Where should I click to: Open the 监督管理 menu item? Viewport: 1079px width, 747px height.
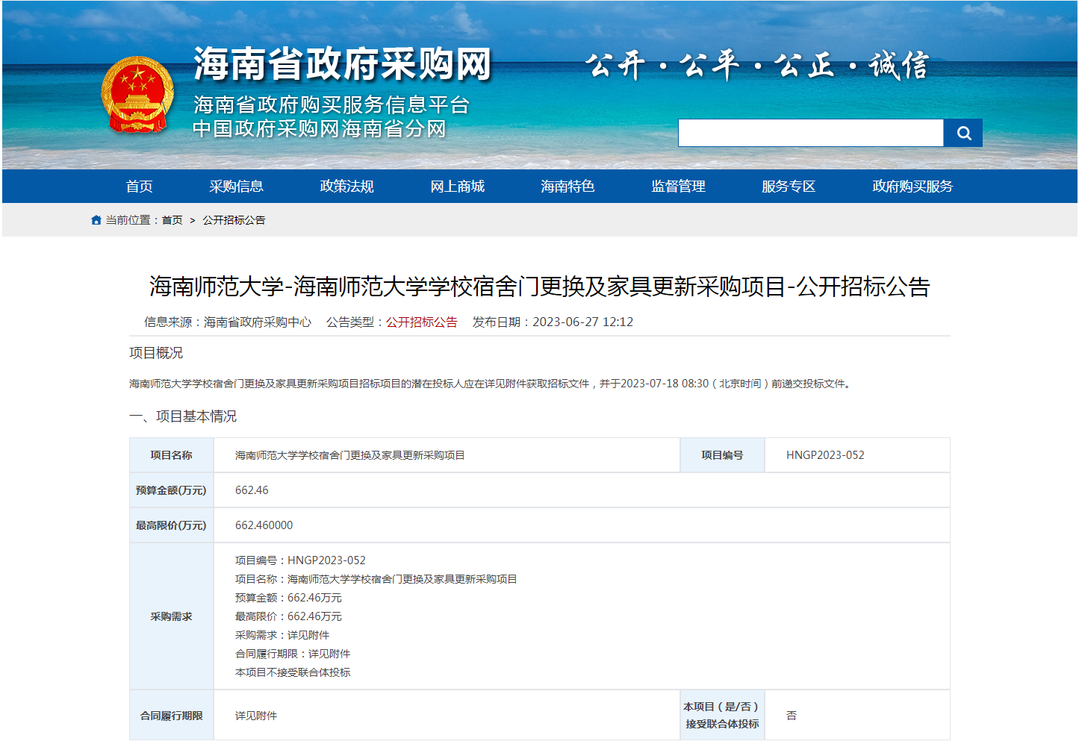point(678,187)
